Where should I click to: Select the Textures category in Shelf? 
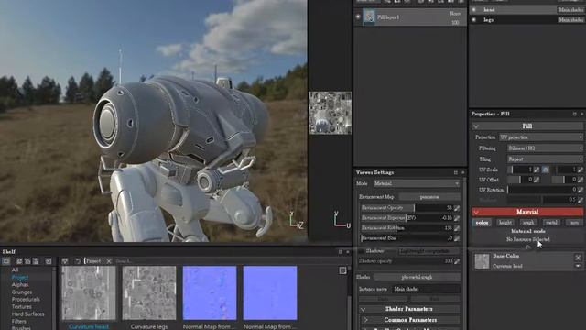[x=21, y=307]
